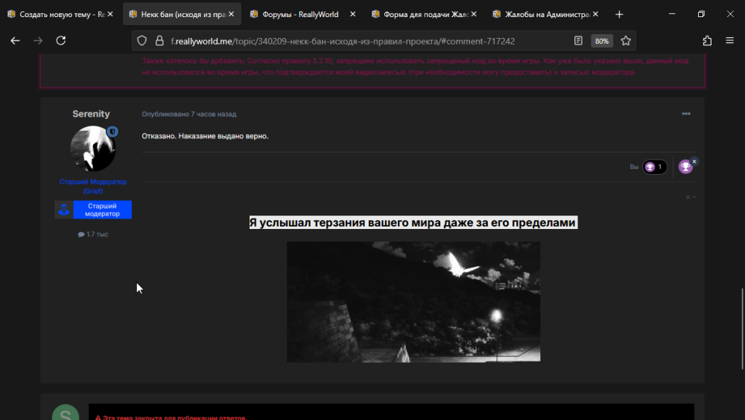Reset the 80% zoom level badge
The height and width of the screenshot is (420, 745).
click(x=601, y=41)
